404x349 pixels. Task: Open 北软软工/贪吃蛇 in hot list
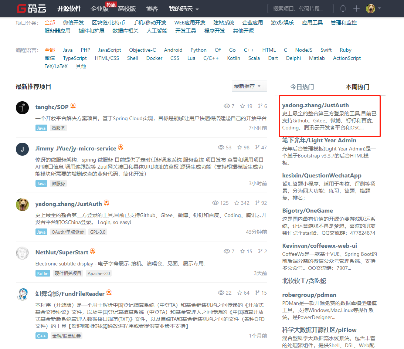click(x=304, y=281)
